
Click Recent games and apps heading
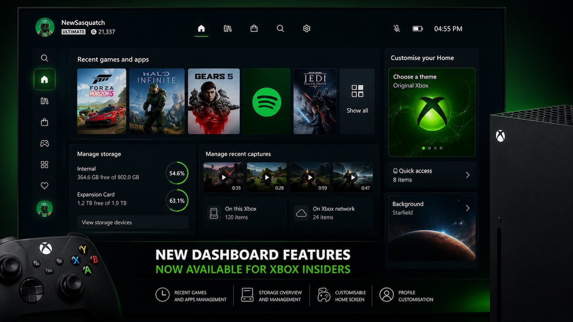click(x=113, y=59)
